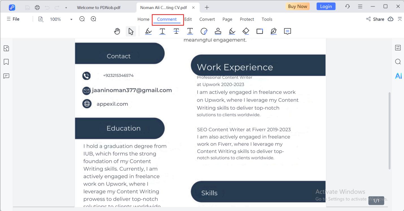Switch to the Comment tab

(167, 19)
